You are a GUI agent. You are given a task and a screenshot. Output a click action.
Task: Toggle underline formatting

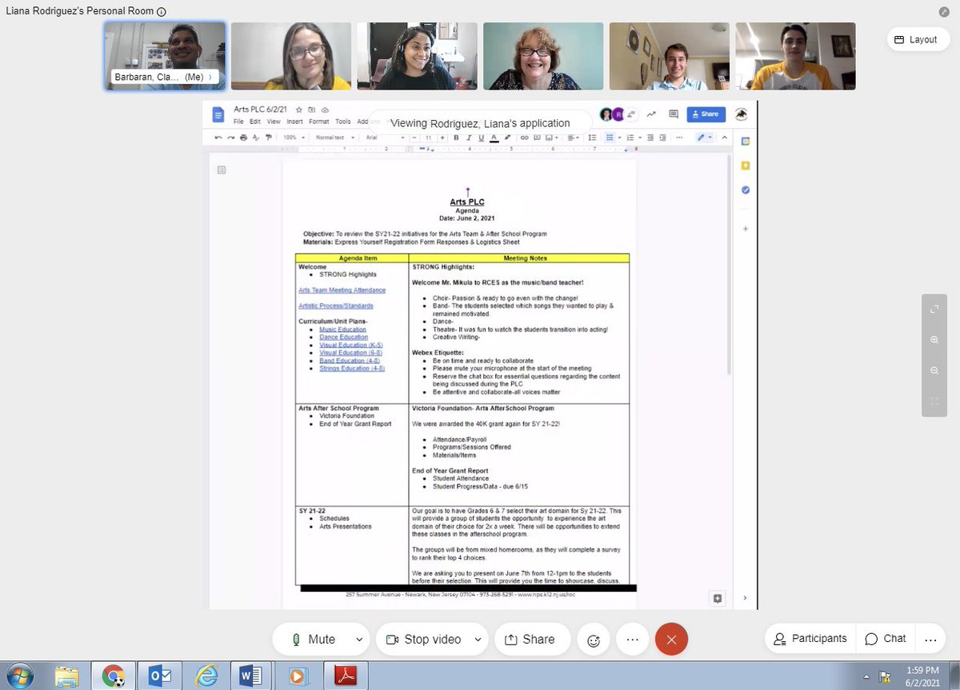481,138
